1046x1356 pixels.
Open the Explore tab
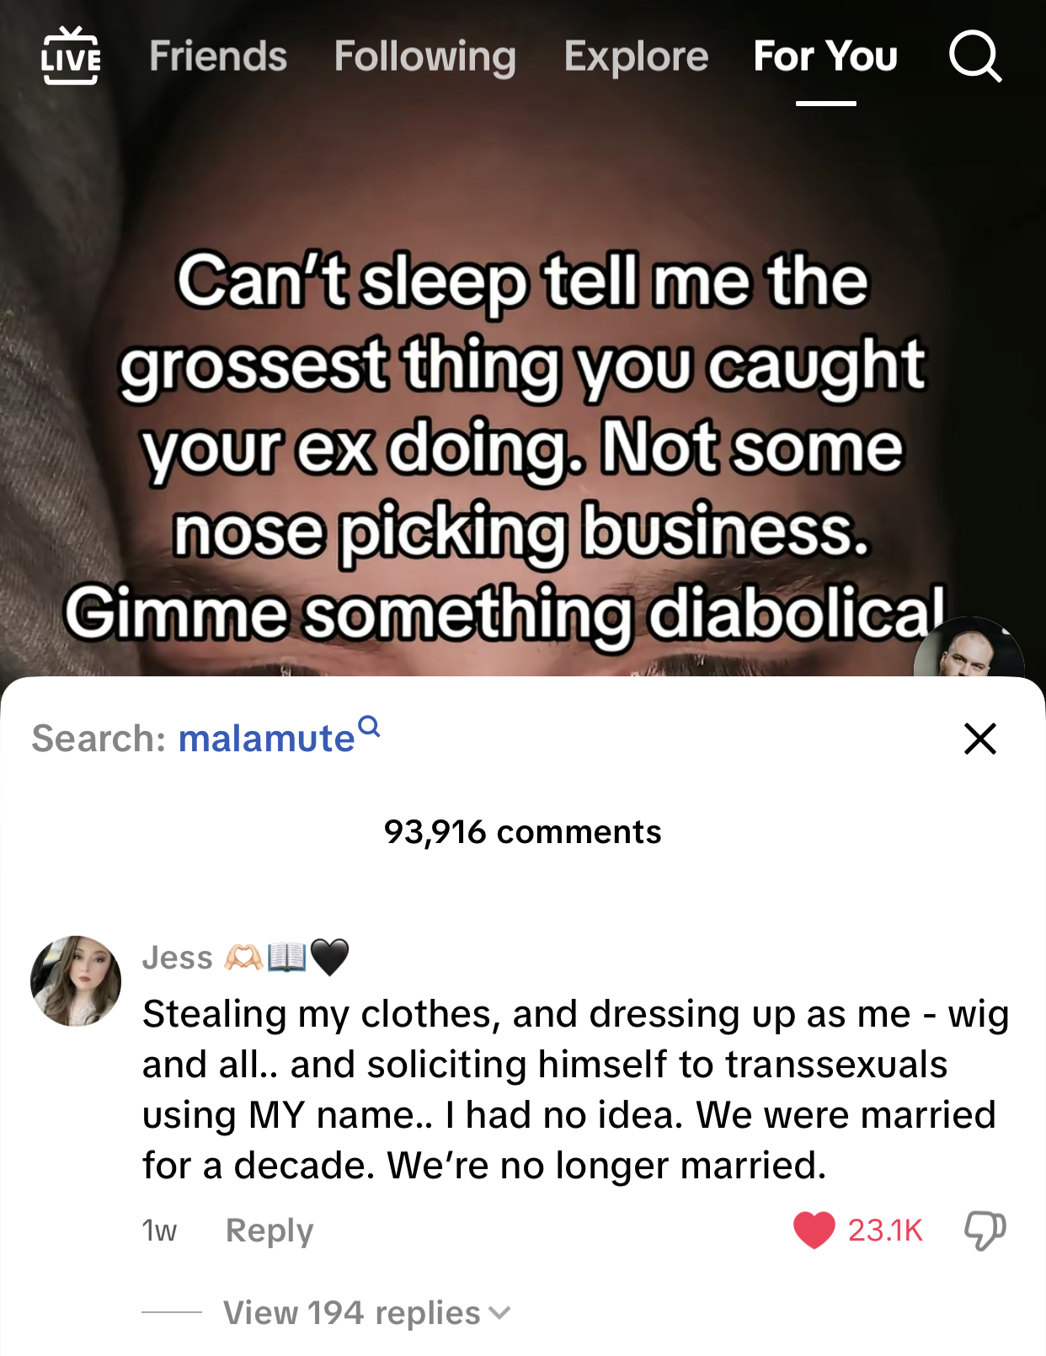(636, 56)
